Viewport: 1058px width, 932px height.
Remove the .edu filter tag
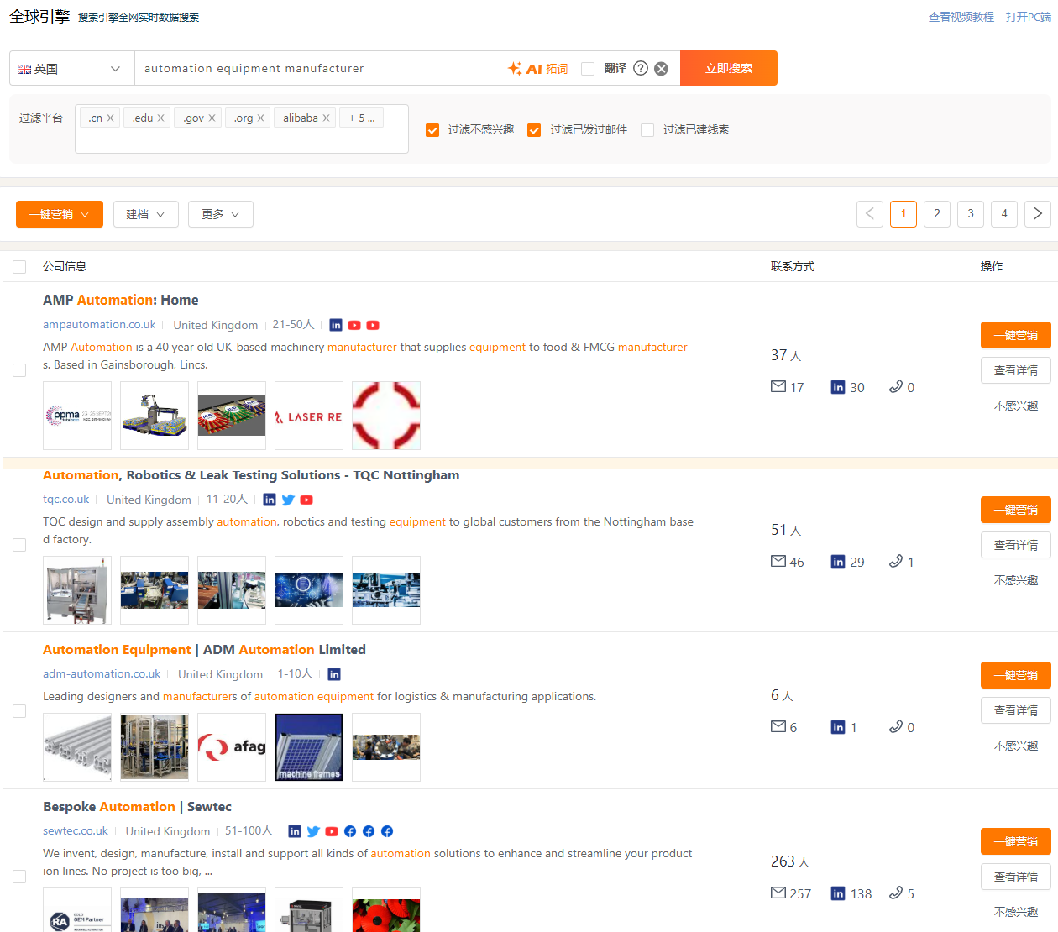pyautogui.click(x=160, y=118)
